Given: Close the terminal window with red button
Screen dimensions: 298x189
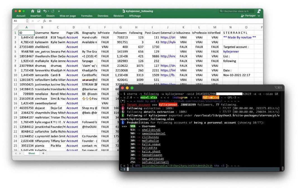Looking at the screenshot, I should tap(122, 88).
